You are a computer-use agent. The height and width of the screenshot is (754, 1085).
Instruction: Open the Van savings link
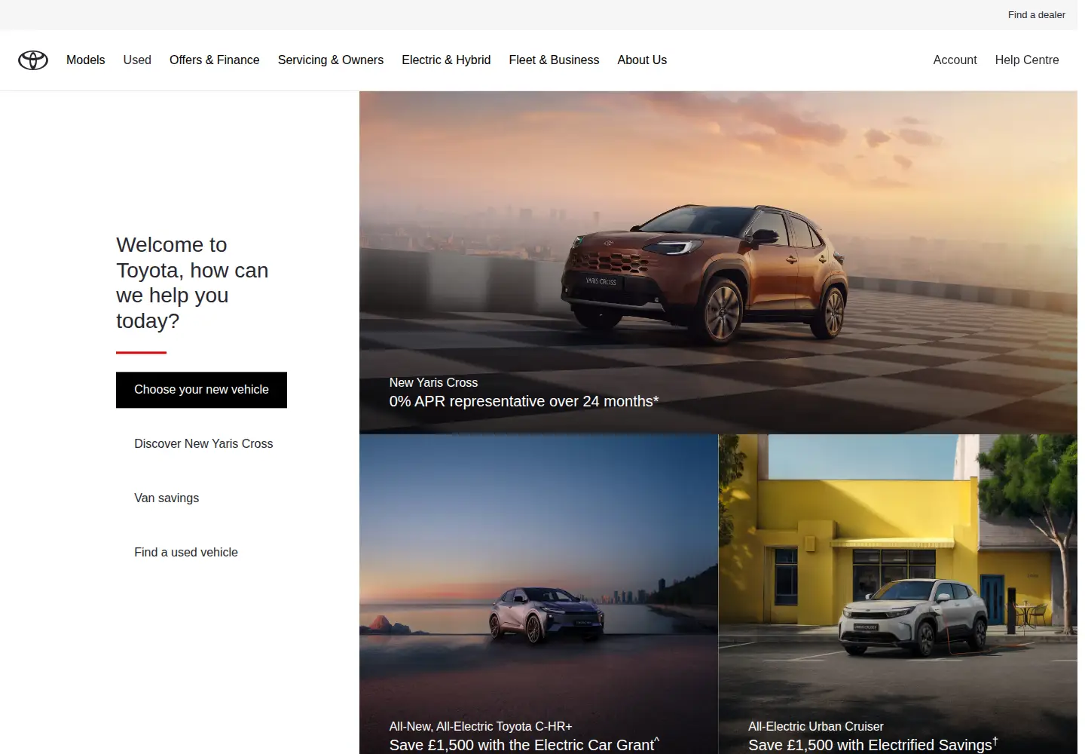167,498
